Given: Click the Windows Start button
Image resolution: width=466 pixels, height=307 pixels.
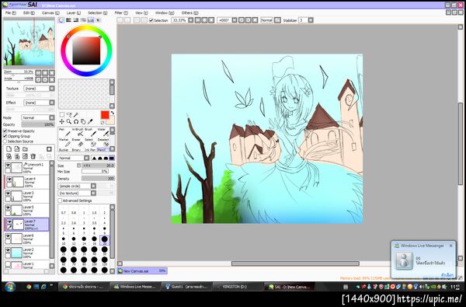Looking at the screenshot, I should point(10,287).
